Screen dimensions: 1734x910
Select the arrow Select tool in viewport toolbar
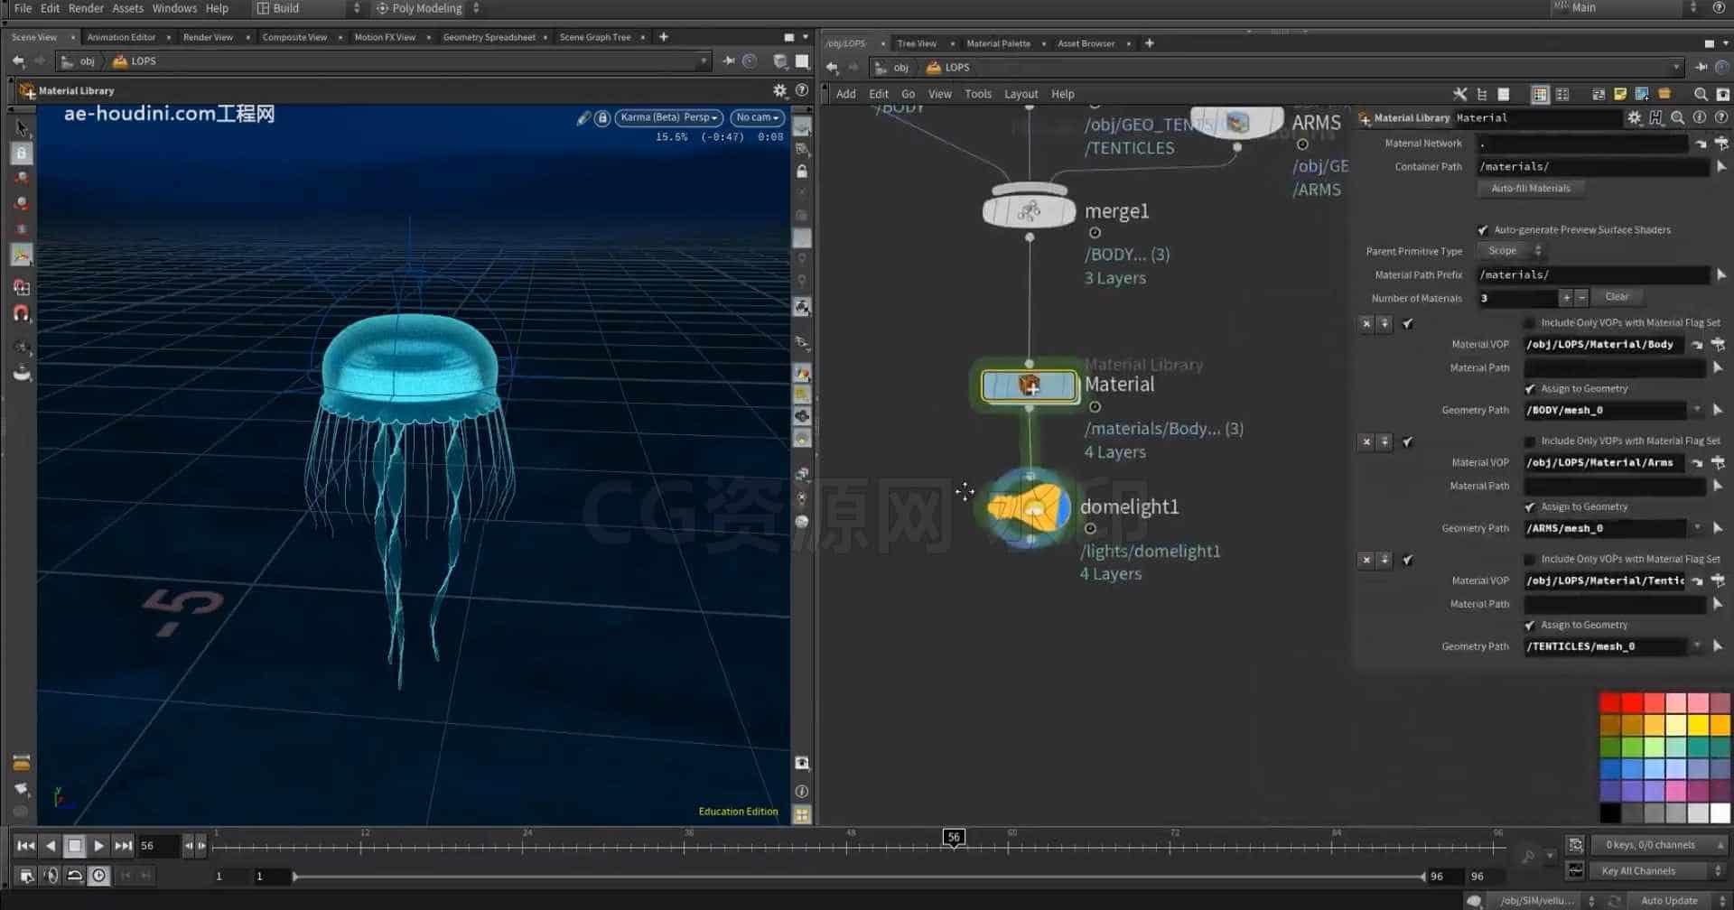tap(22, 128)
